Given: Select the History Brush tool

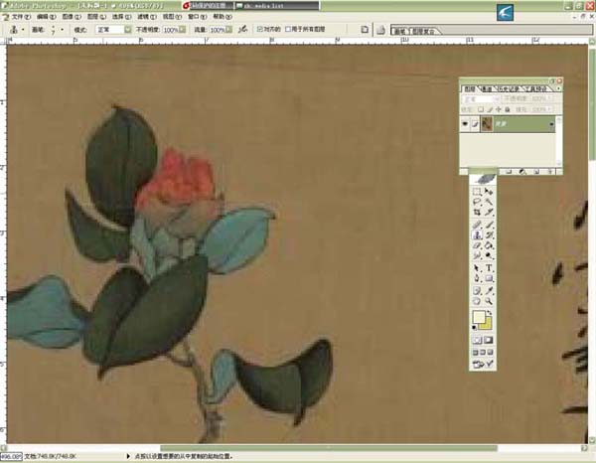Looking at the screenshot, I should point(489,234).
